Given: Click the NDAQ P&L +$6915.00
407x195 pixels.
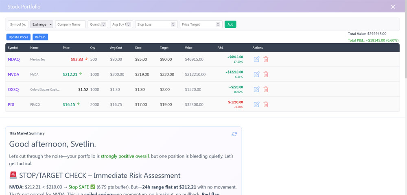Looking at the screenshot, I should tap(235, 57).
